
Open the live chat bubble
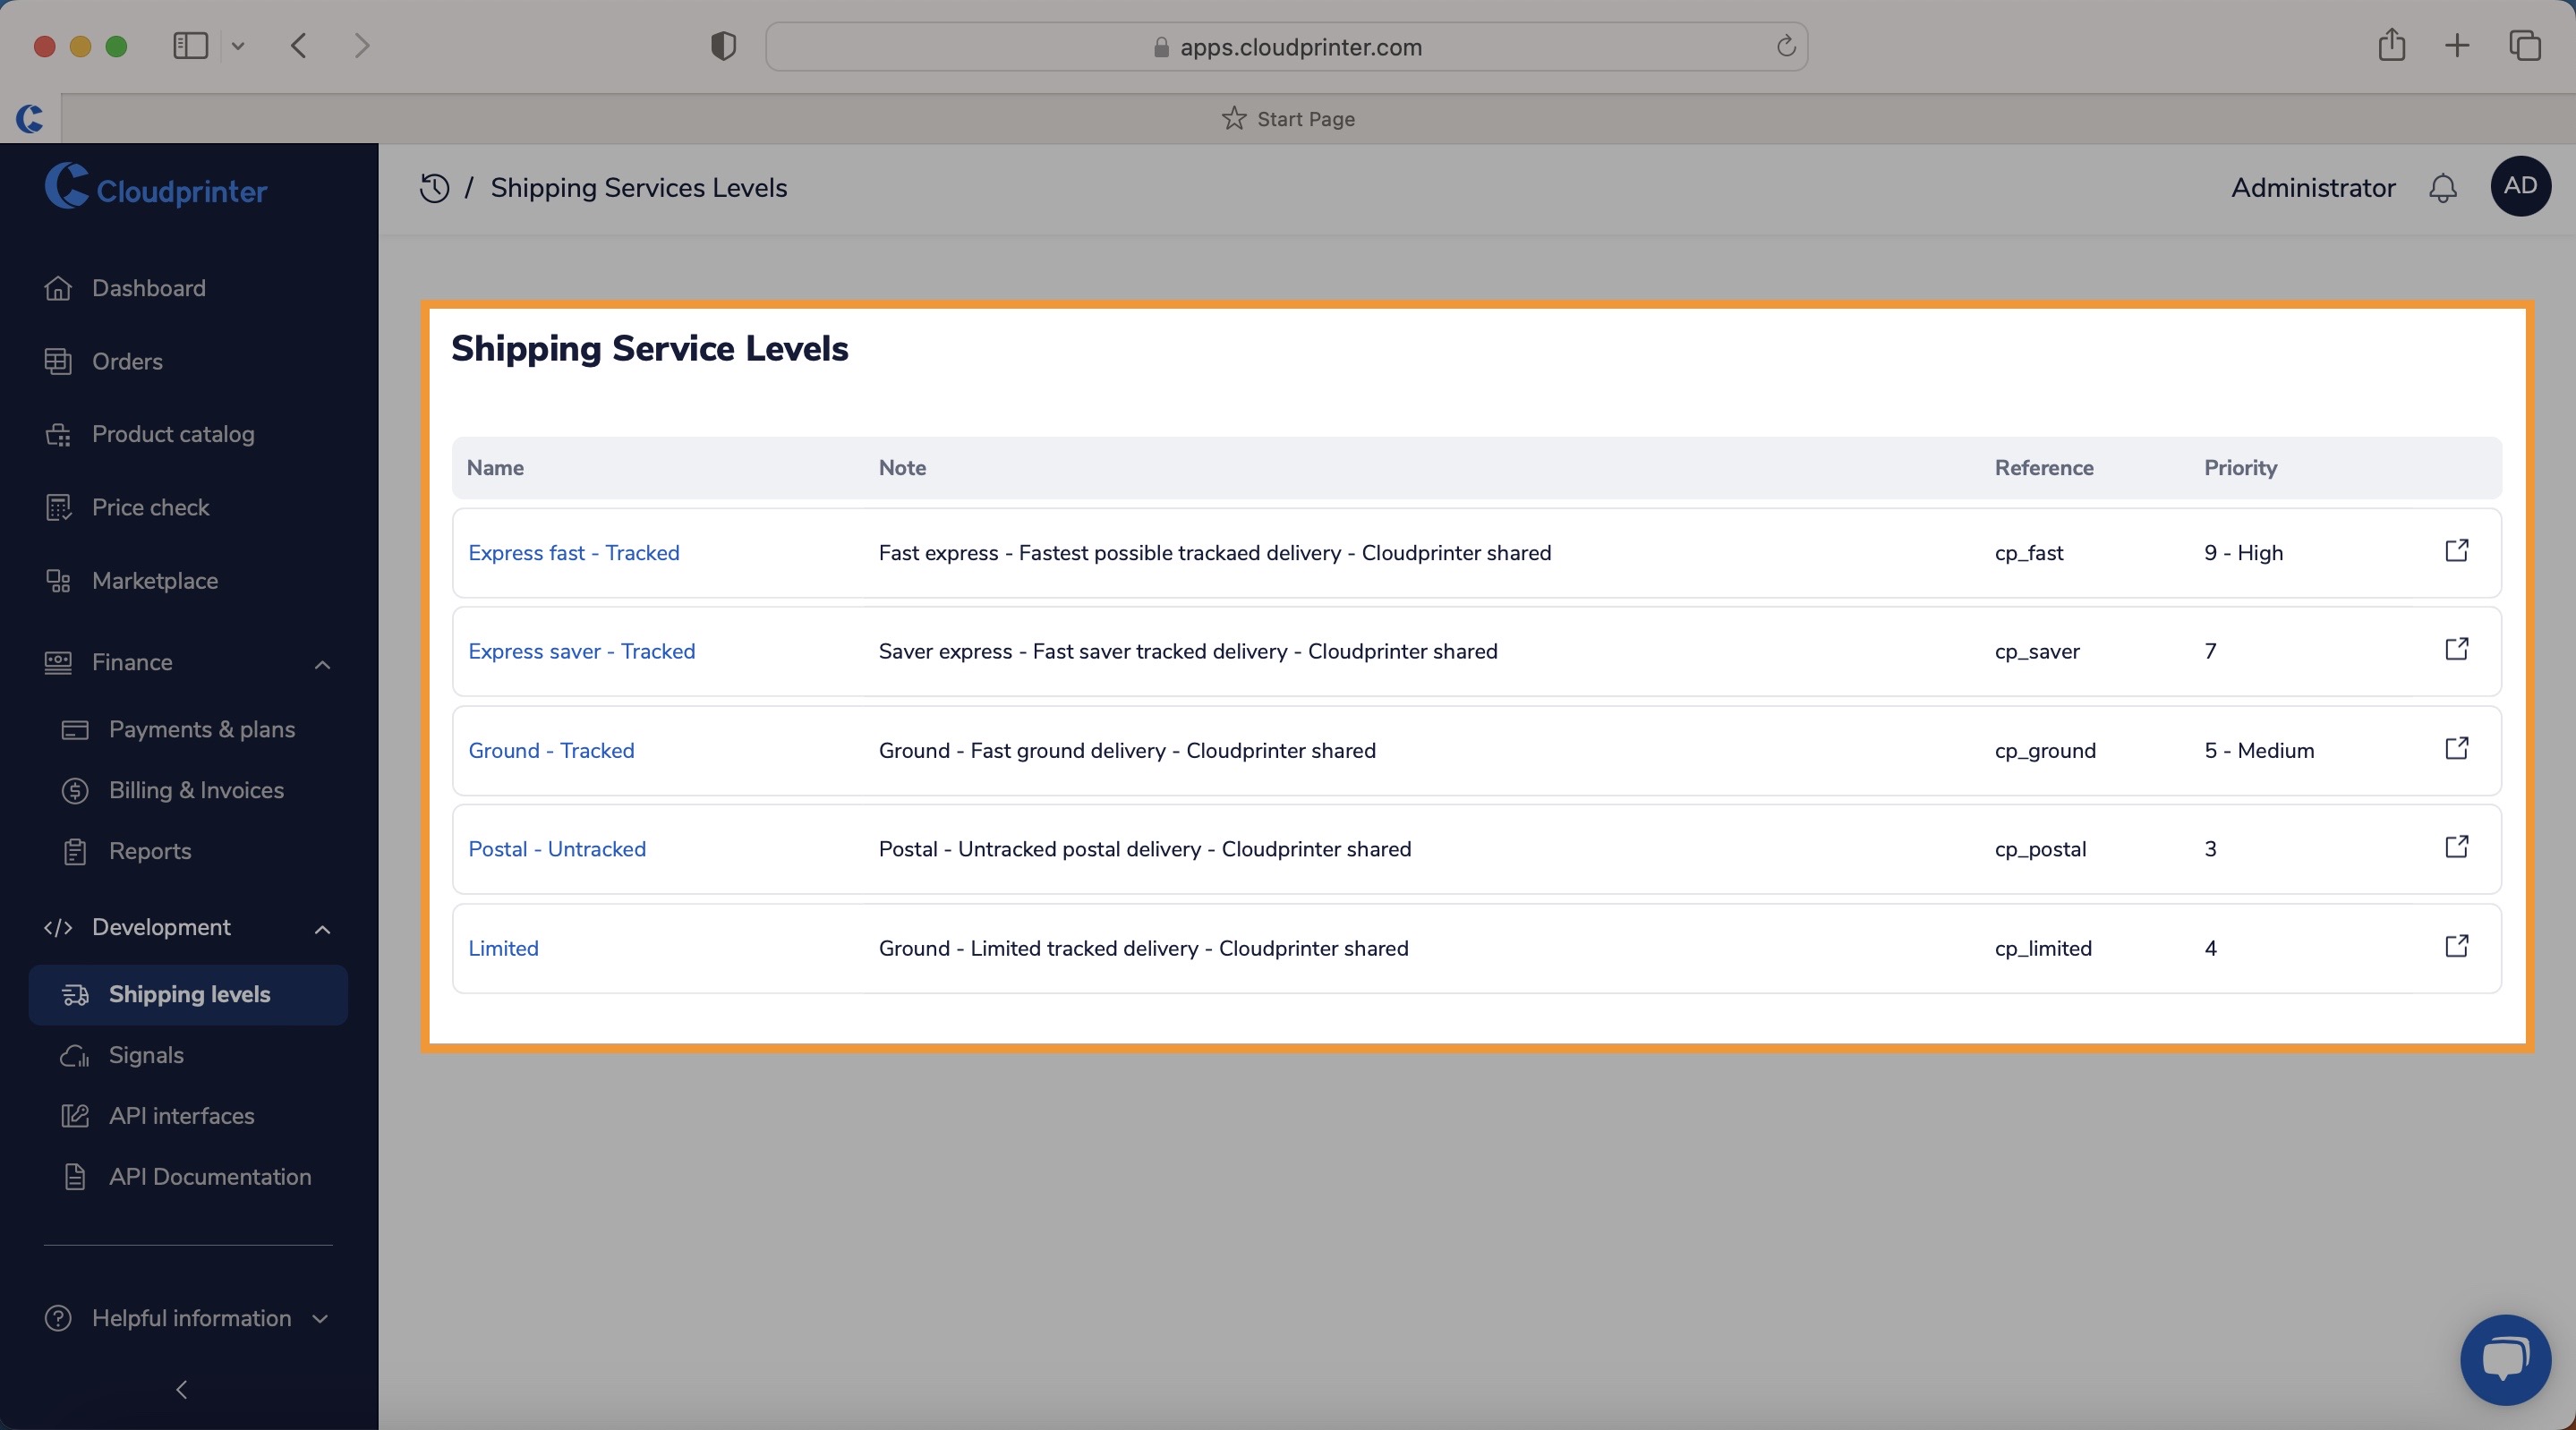[x=2504, y=1360]
